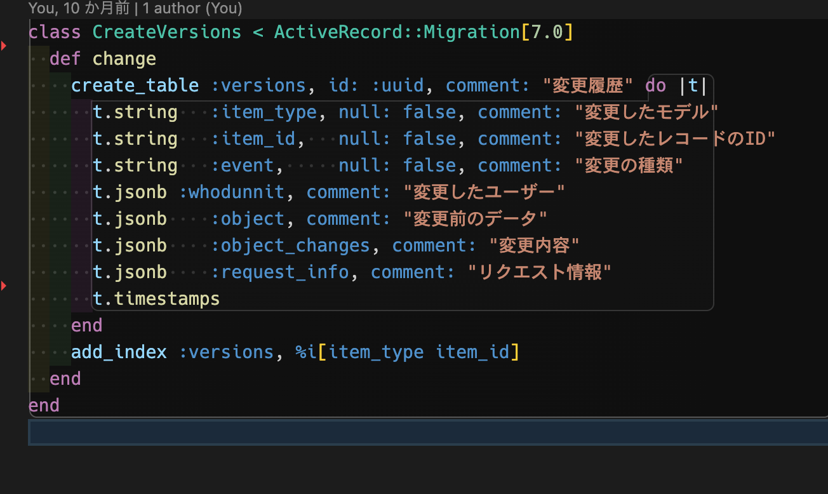This screenshot has width=828, height=494.
Task: Click the last "end" closing the class
Action: [44, 405]
